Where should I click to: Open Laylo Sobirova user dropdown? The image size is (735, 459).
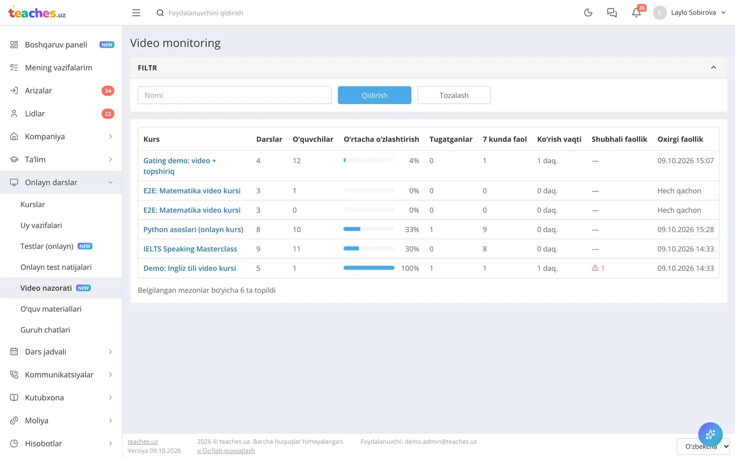pyautogui.click(x=689, y=13)
